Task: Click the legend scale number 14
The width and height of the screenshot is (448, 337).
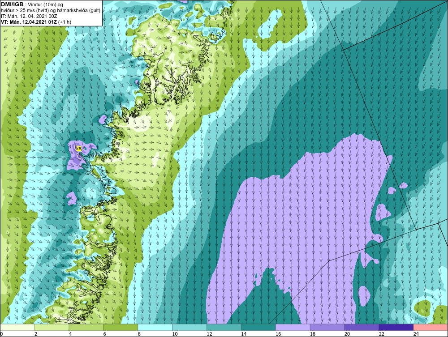Action: pyautogui.click(x=244, y=334)
